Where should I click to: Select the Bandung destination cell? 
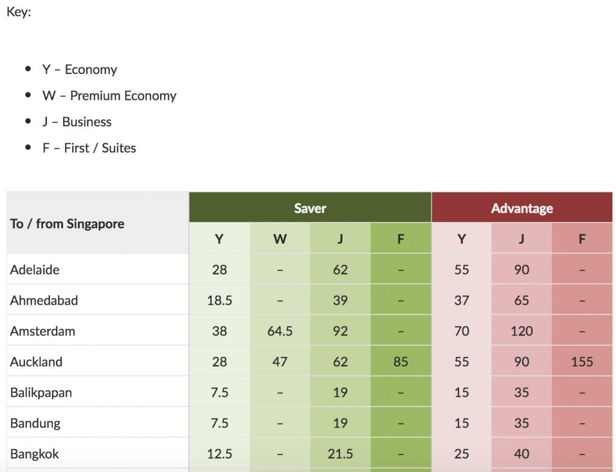click(x=35, y=423)
